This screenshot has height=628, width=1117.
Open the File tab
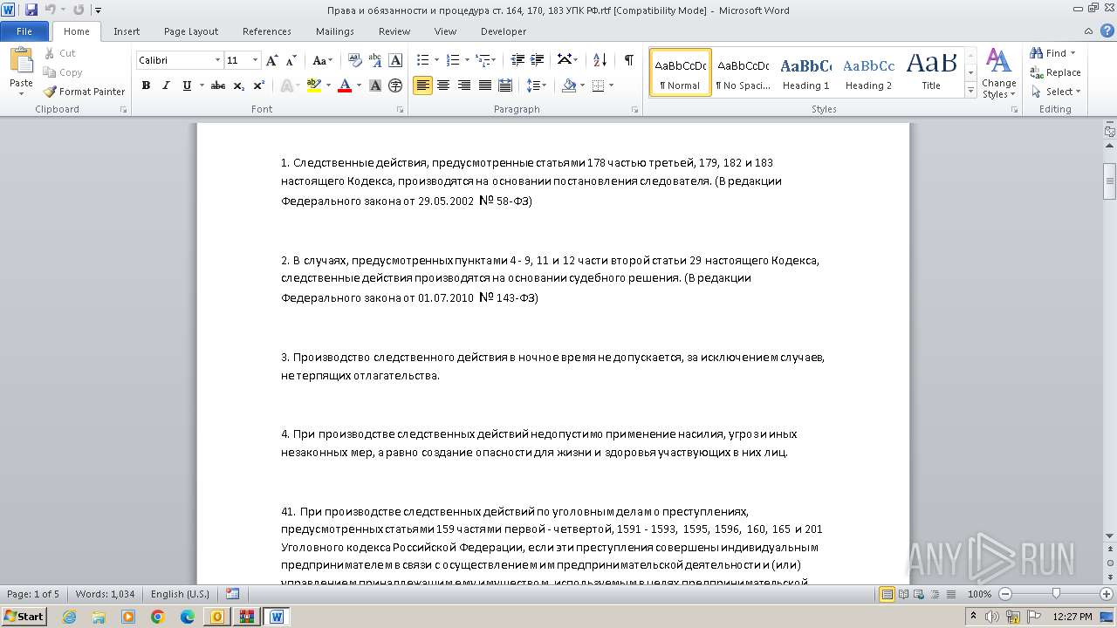24,31
